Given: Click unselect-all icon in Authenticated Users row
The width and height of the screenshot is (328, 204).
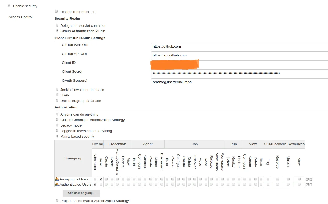Looking at the screenshot, I should click(x=311, y=185).
